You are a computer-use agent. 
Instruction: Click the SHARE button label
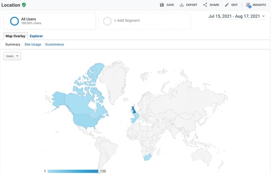click(214, 5)
